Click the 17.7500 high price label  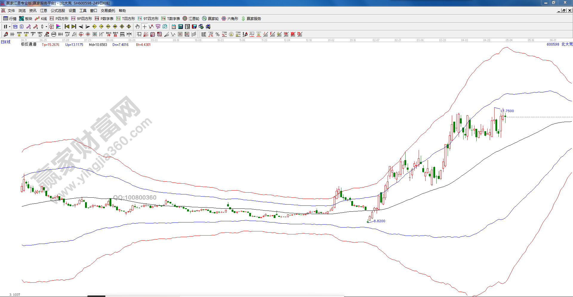pos(507,111)
